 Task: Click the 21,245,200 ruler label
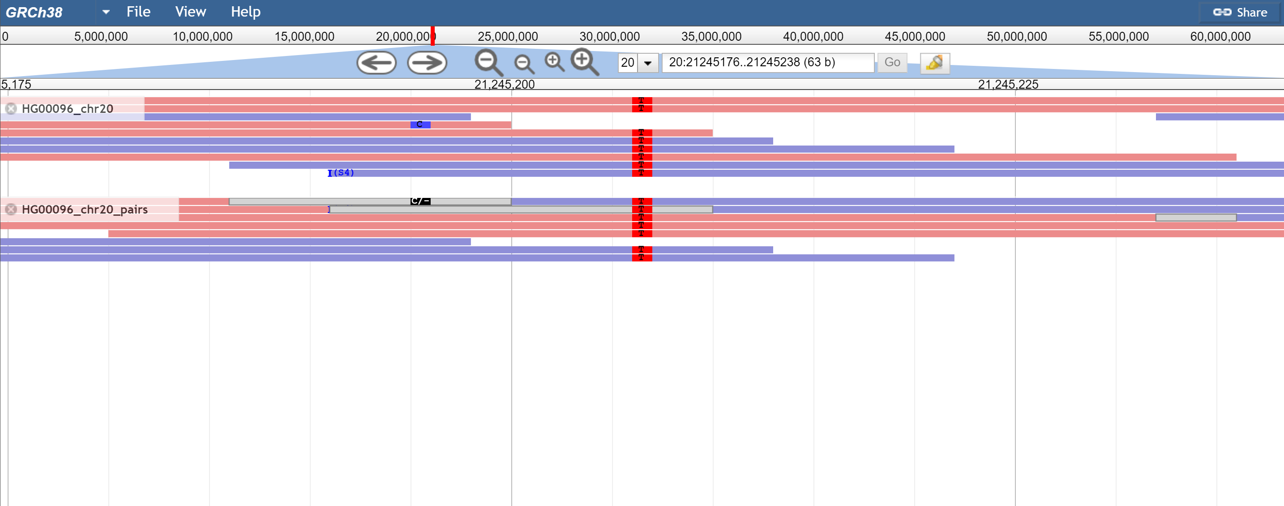click(x=505, y=84)
